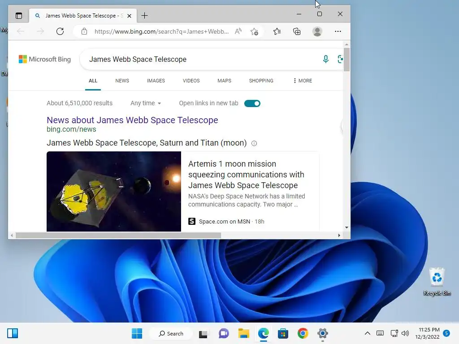
Task: Click the scroll right arrow
Action: pyautogui.click(x=339, y=235)
